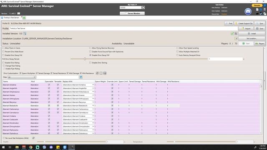
Task: Click the Spawn Weight column header
Action: [x=100, y=82]
